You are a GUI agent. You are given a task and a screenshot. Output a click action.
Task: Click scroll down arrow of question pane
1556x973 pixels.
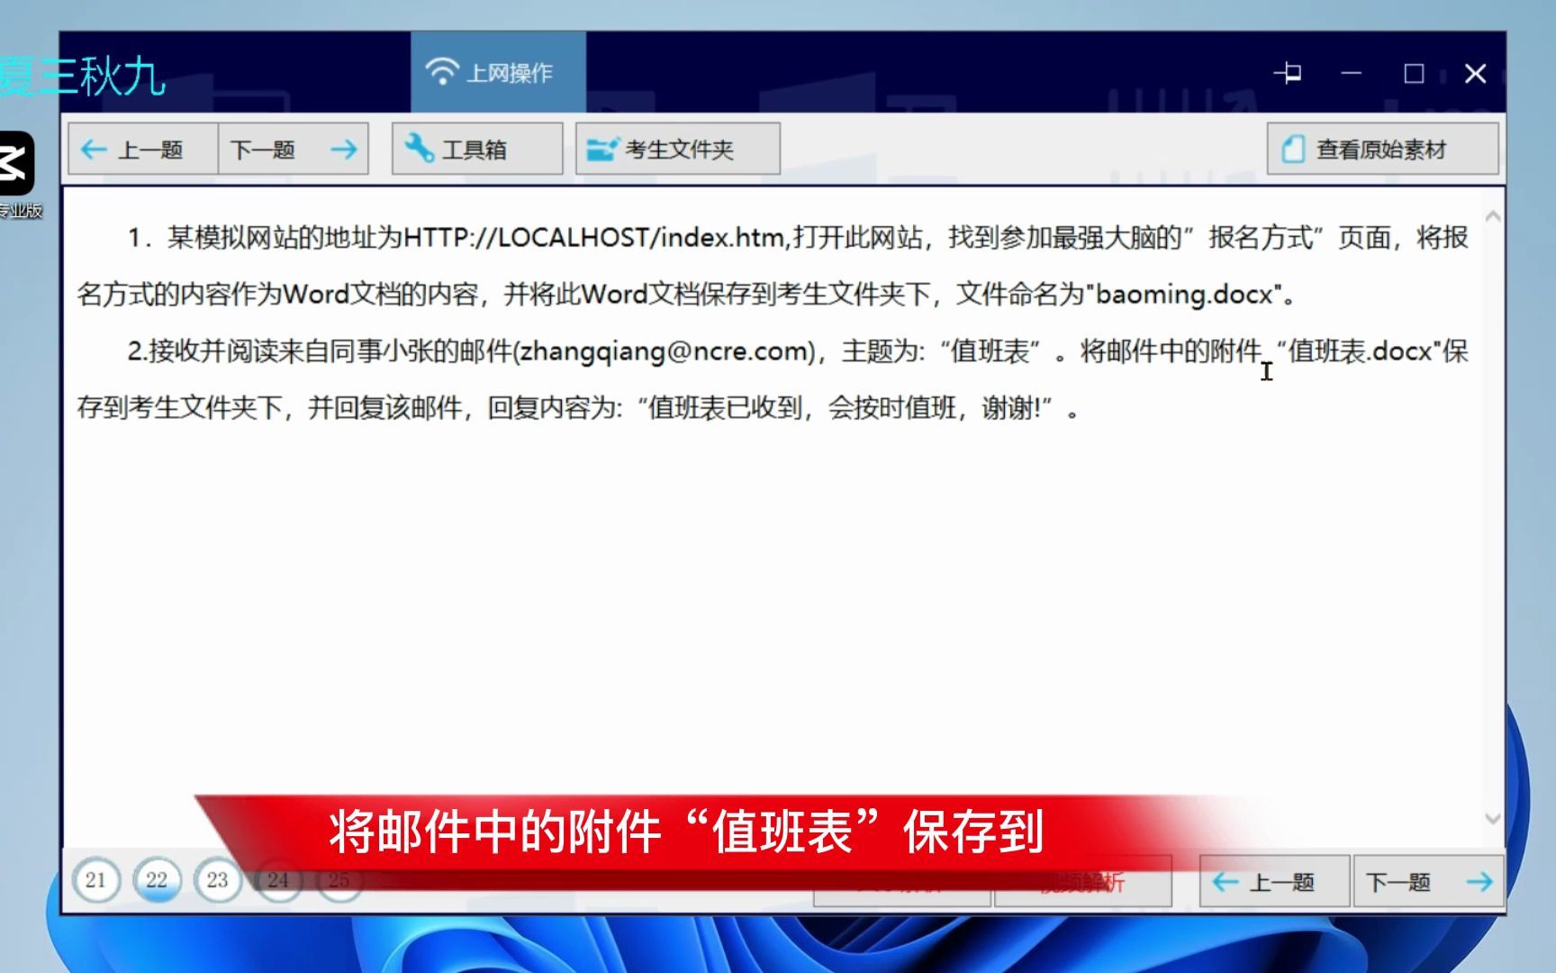tap(1492, 818)
